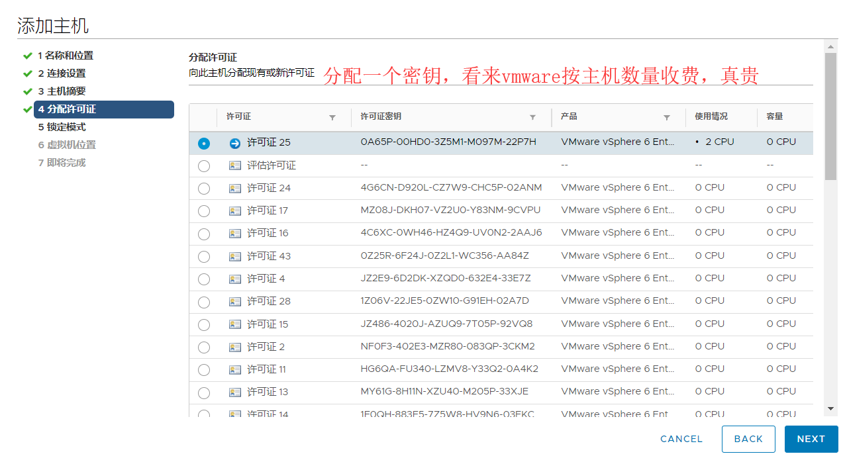Click the license icon beside 许可证 43
845x460 pixels.
(235, 257)
